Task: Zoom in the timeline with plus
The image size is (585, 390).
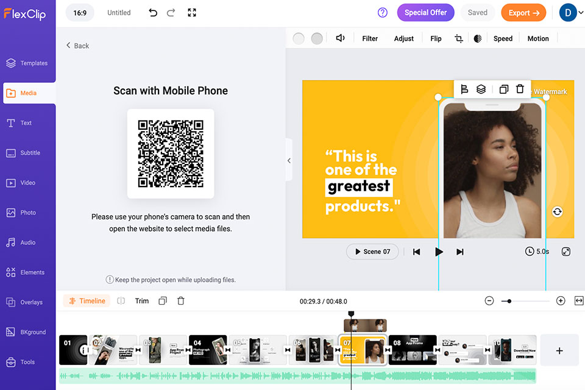Action: (561, 301)
